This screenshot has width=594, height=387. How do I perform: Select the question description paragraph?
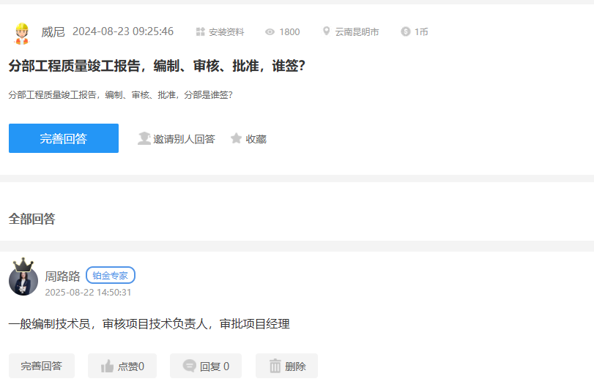[x=120, y=95]
